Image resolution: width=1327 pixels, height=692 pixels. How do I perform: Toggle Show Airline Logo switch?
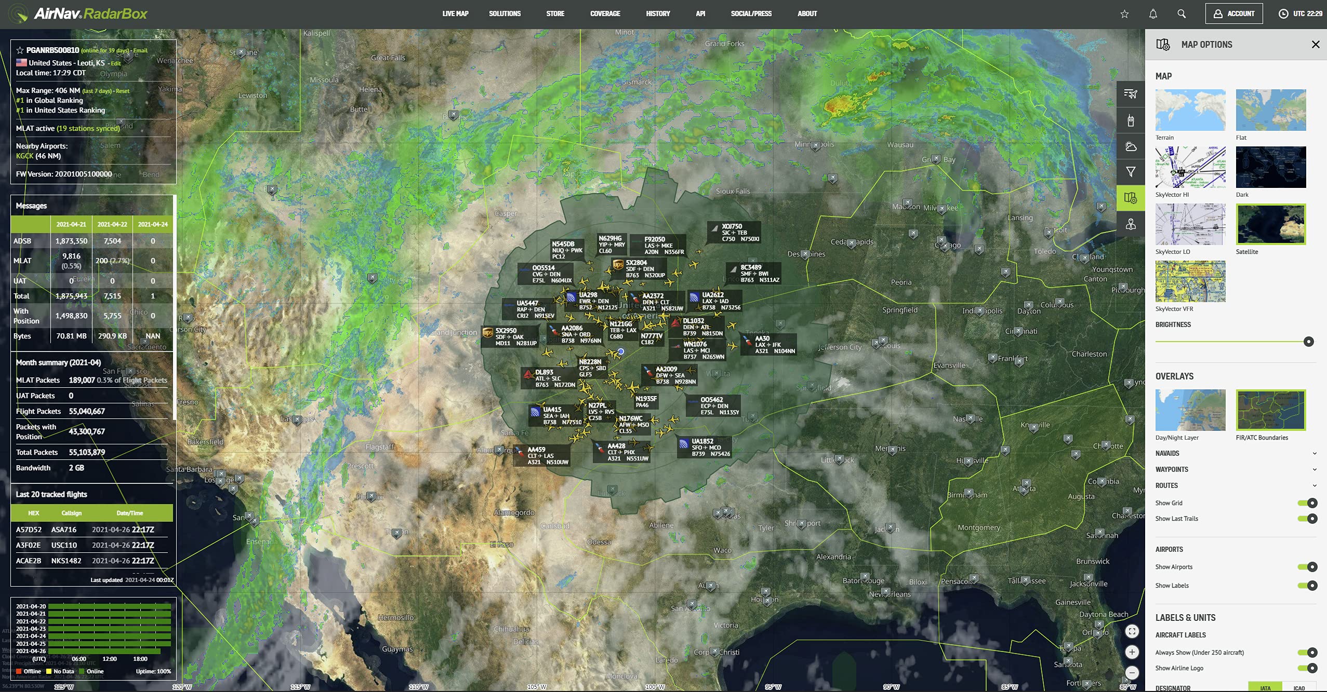(1308, 668)
